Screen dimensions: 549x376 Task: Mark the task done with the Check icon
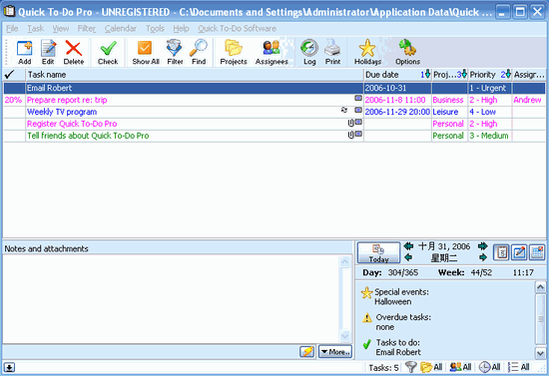[x=108, y=53]
